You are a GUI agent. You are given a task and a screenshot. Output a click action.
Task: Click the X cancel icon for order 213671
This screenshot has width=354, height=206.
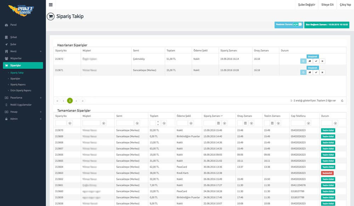click(322, 72)
